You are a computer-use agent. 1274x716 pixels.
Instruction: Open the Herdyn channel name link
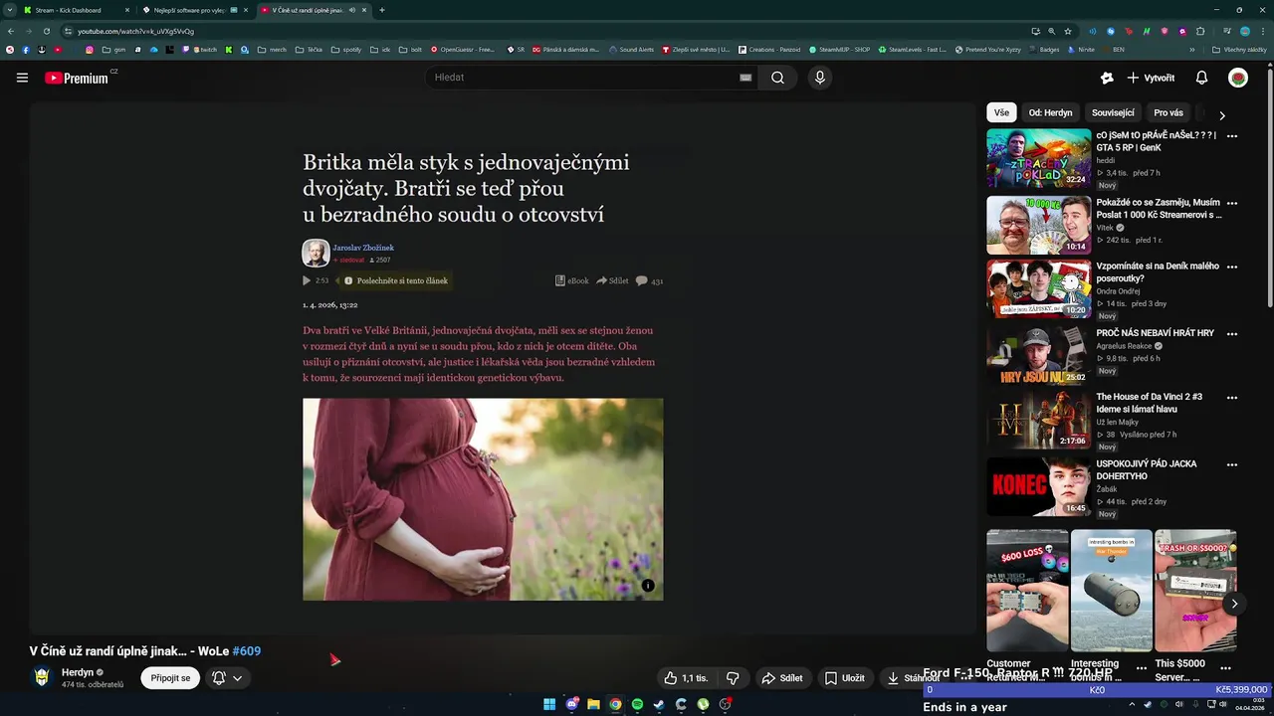(x=77, y=672)
